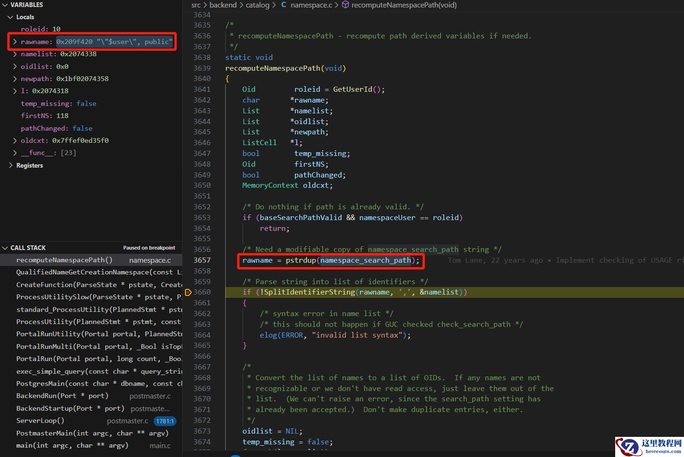Image resolution: width=684 pixels, height=457 pixels.
Task: Select namespace.c in the breadcrumb path
Action: (x=311, y=5)
